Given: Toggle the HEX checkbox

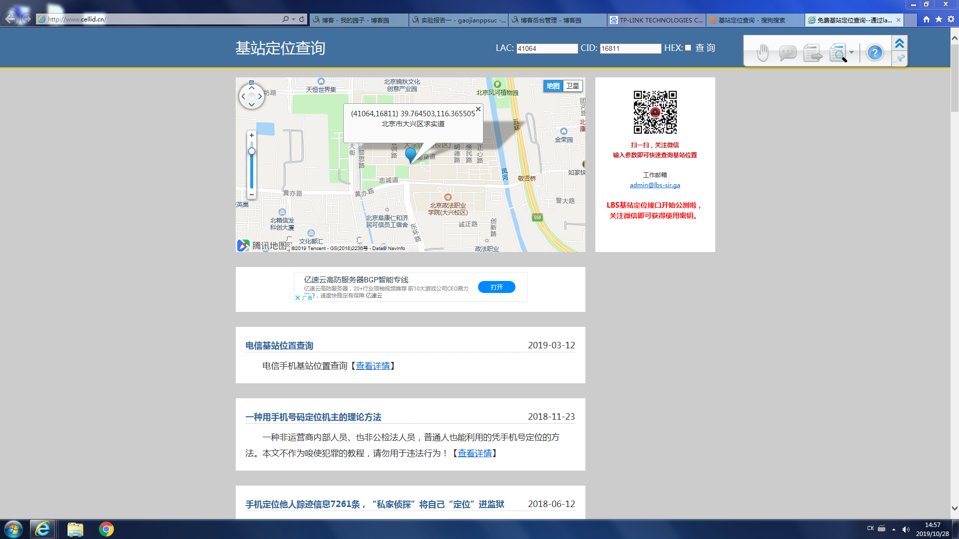Looking at the screenshot, I should tap(688, 48).
